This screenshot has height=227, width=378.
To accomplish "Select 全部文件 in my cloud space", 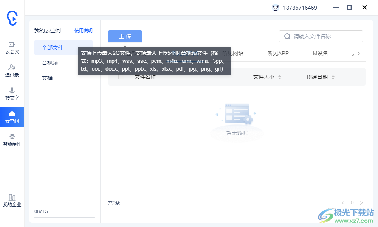I will click(64, 48).
